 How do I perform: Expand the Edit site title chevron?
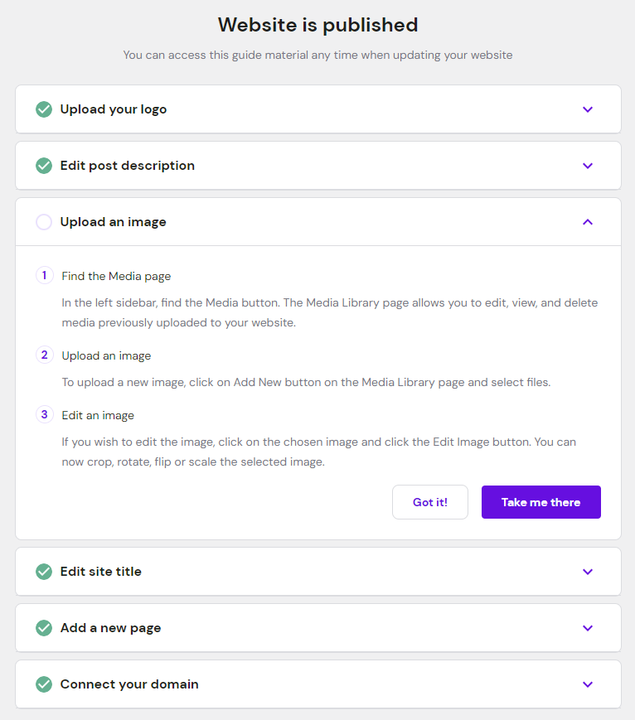(x=588, y=572)
